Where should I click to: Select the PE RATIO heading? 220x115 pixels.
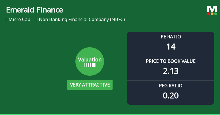171,37
